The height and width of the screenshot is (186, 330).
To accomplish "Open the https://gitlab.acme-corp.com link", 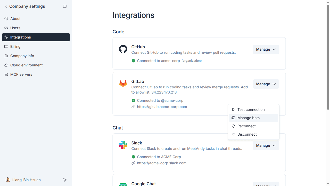I will [162, 107].
